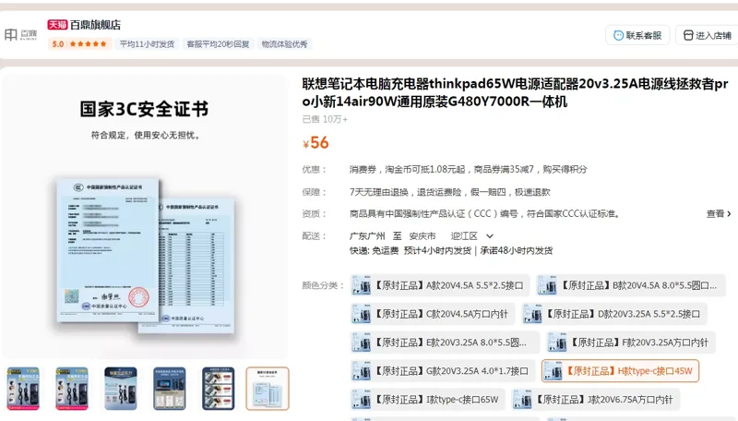Open fourth product thumbnail in gallery

point(170,389)
